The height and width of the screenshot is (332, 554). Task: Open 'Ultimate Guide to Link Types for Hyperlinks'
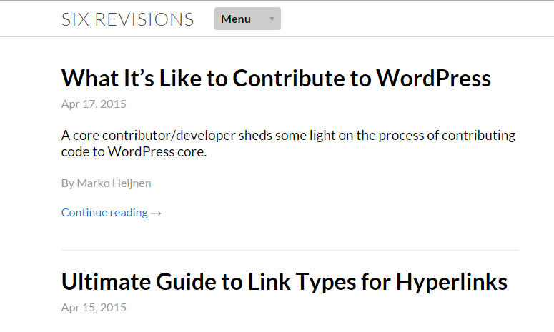(285, 282)
